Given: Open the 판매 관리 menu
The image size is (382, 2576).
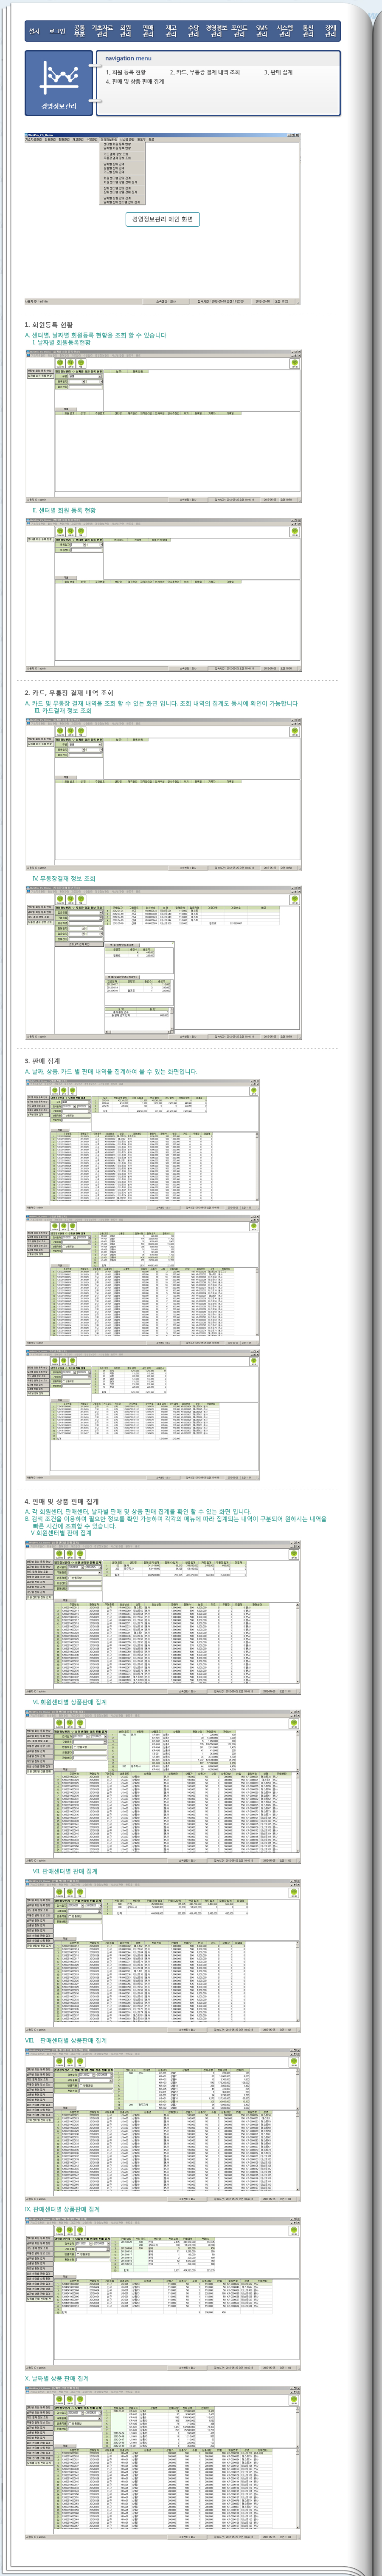Looking at the screenshot, I should click(x=148, y=31).
